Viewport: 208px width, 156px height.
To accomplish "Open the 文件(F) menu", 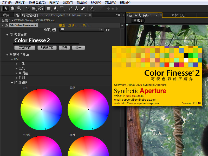I will pos(7,3).
